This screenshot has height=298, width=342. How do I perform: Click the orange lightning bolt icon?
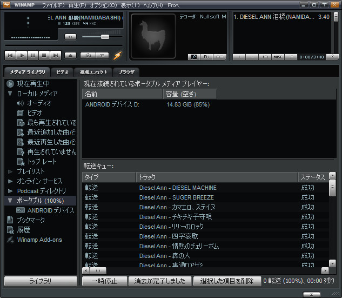pyautogui.click(x=118, y=56)
